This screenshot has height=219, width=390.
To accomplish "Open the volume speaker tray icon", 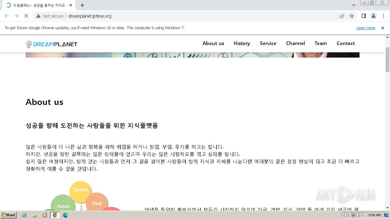I will click(346, 215).
